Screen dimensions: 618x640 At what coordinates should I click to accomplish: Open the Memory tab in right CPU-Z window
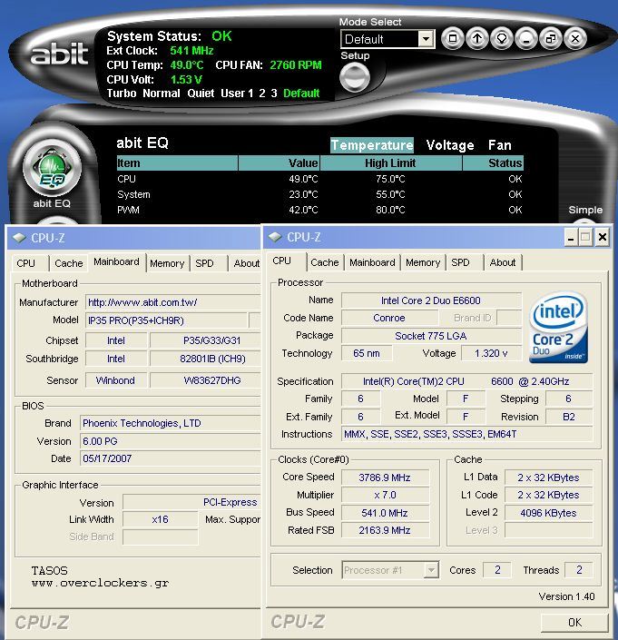tap(423, 262)
